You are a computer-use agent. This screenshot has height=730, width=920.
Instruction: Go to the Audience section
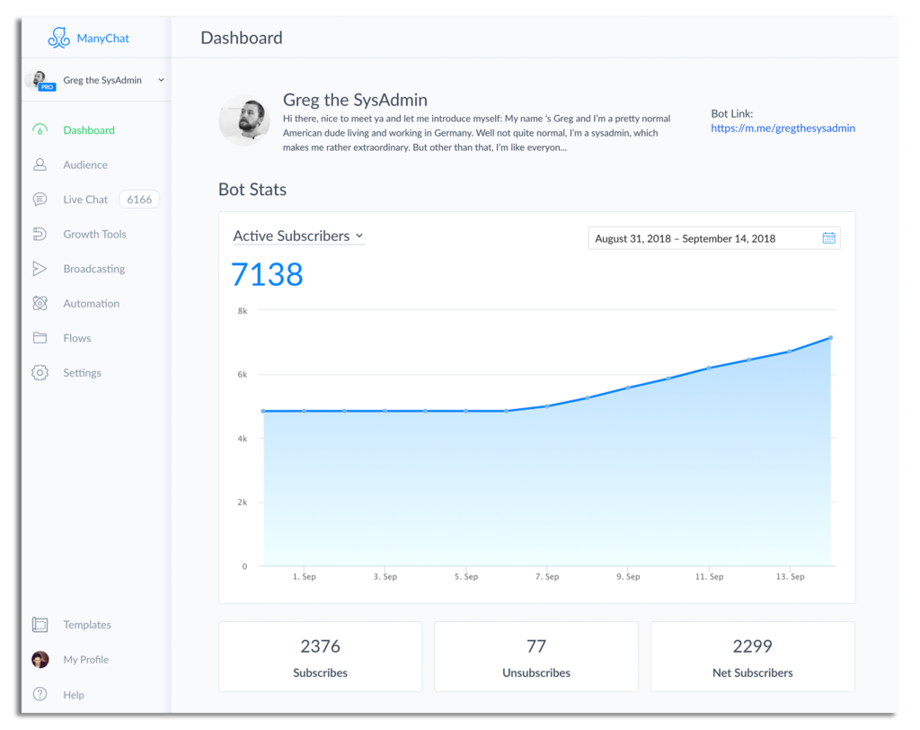[x=85, y=165]
